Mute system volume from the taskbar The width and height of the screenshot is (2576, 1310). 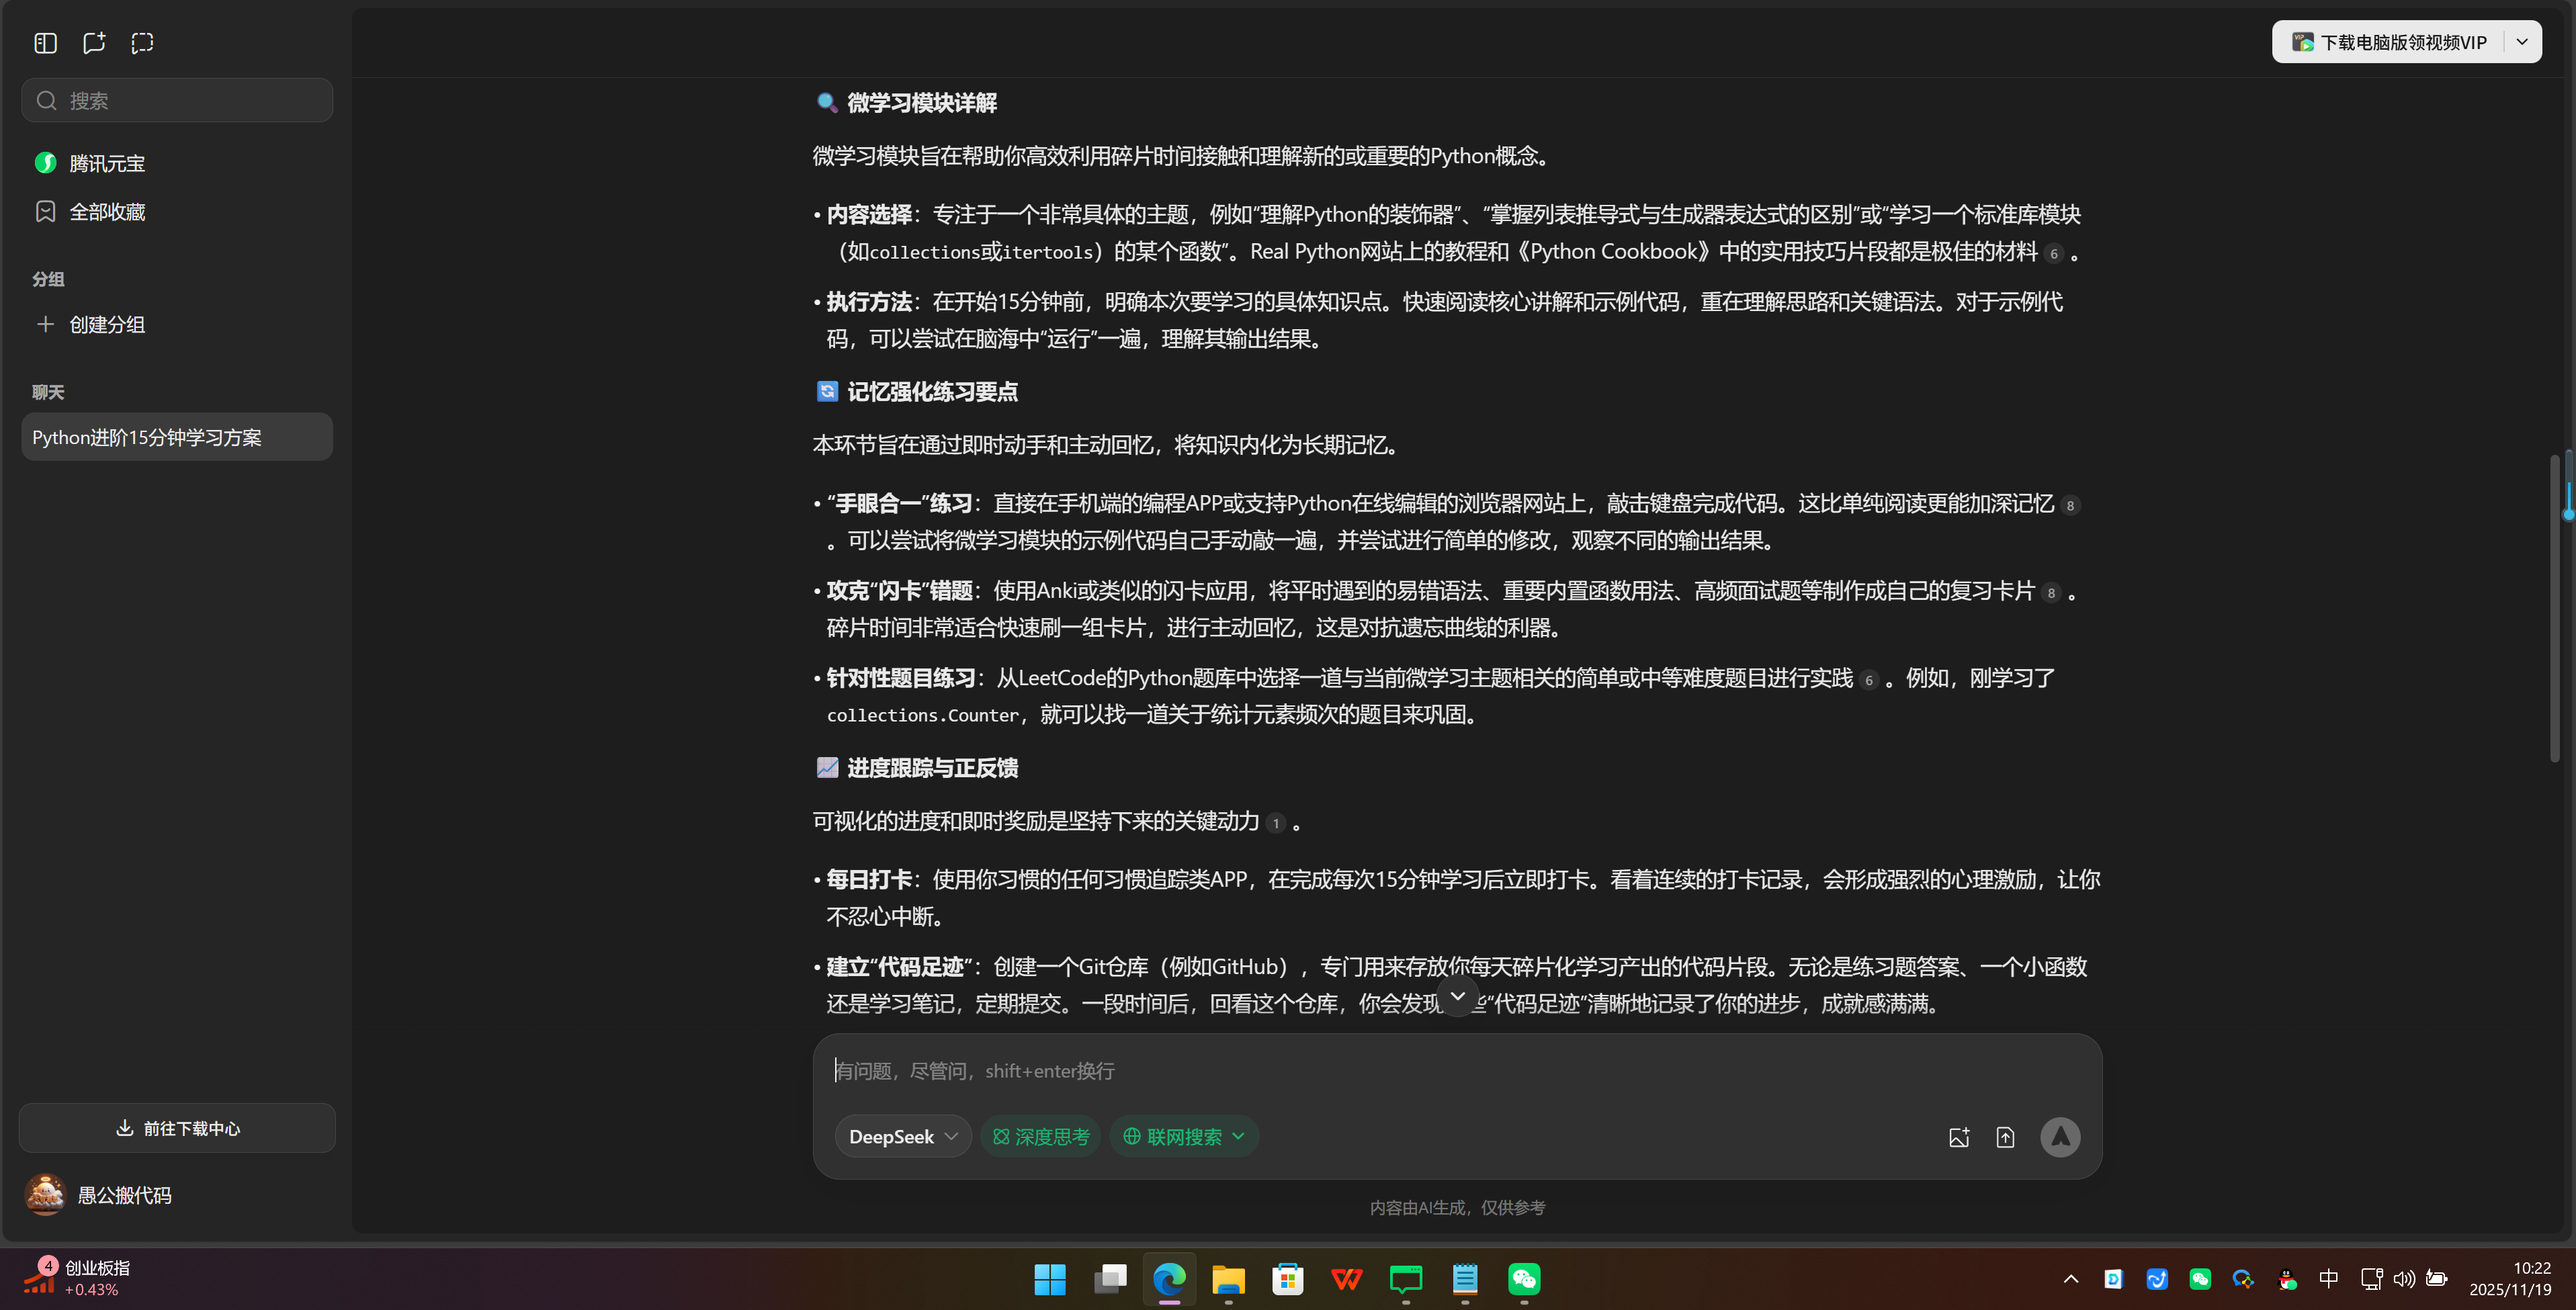[2404, 1279]
